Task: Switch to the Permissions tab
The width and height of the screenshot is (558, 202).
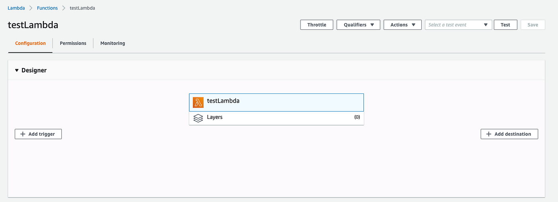Action: pos(73,43)
